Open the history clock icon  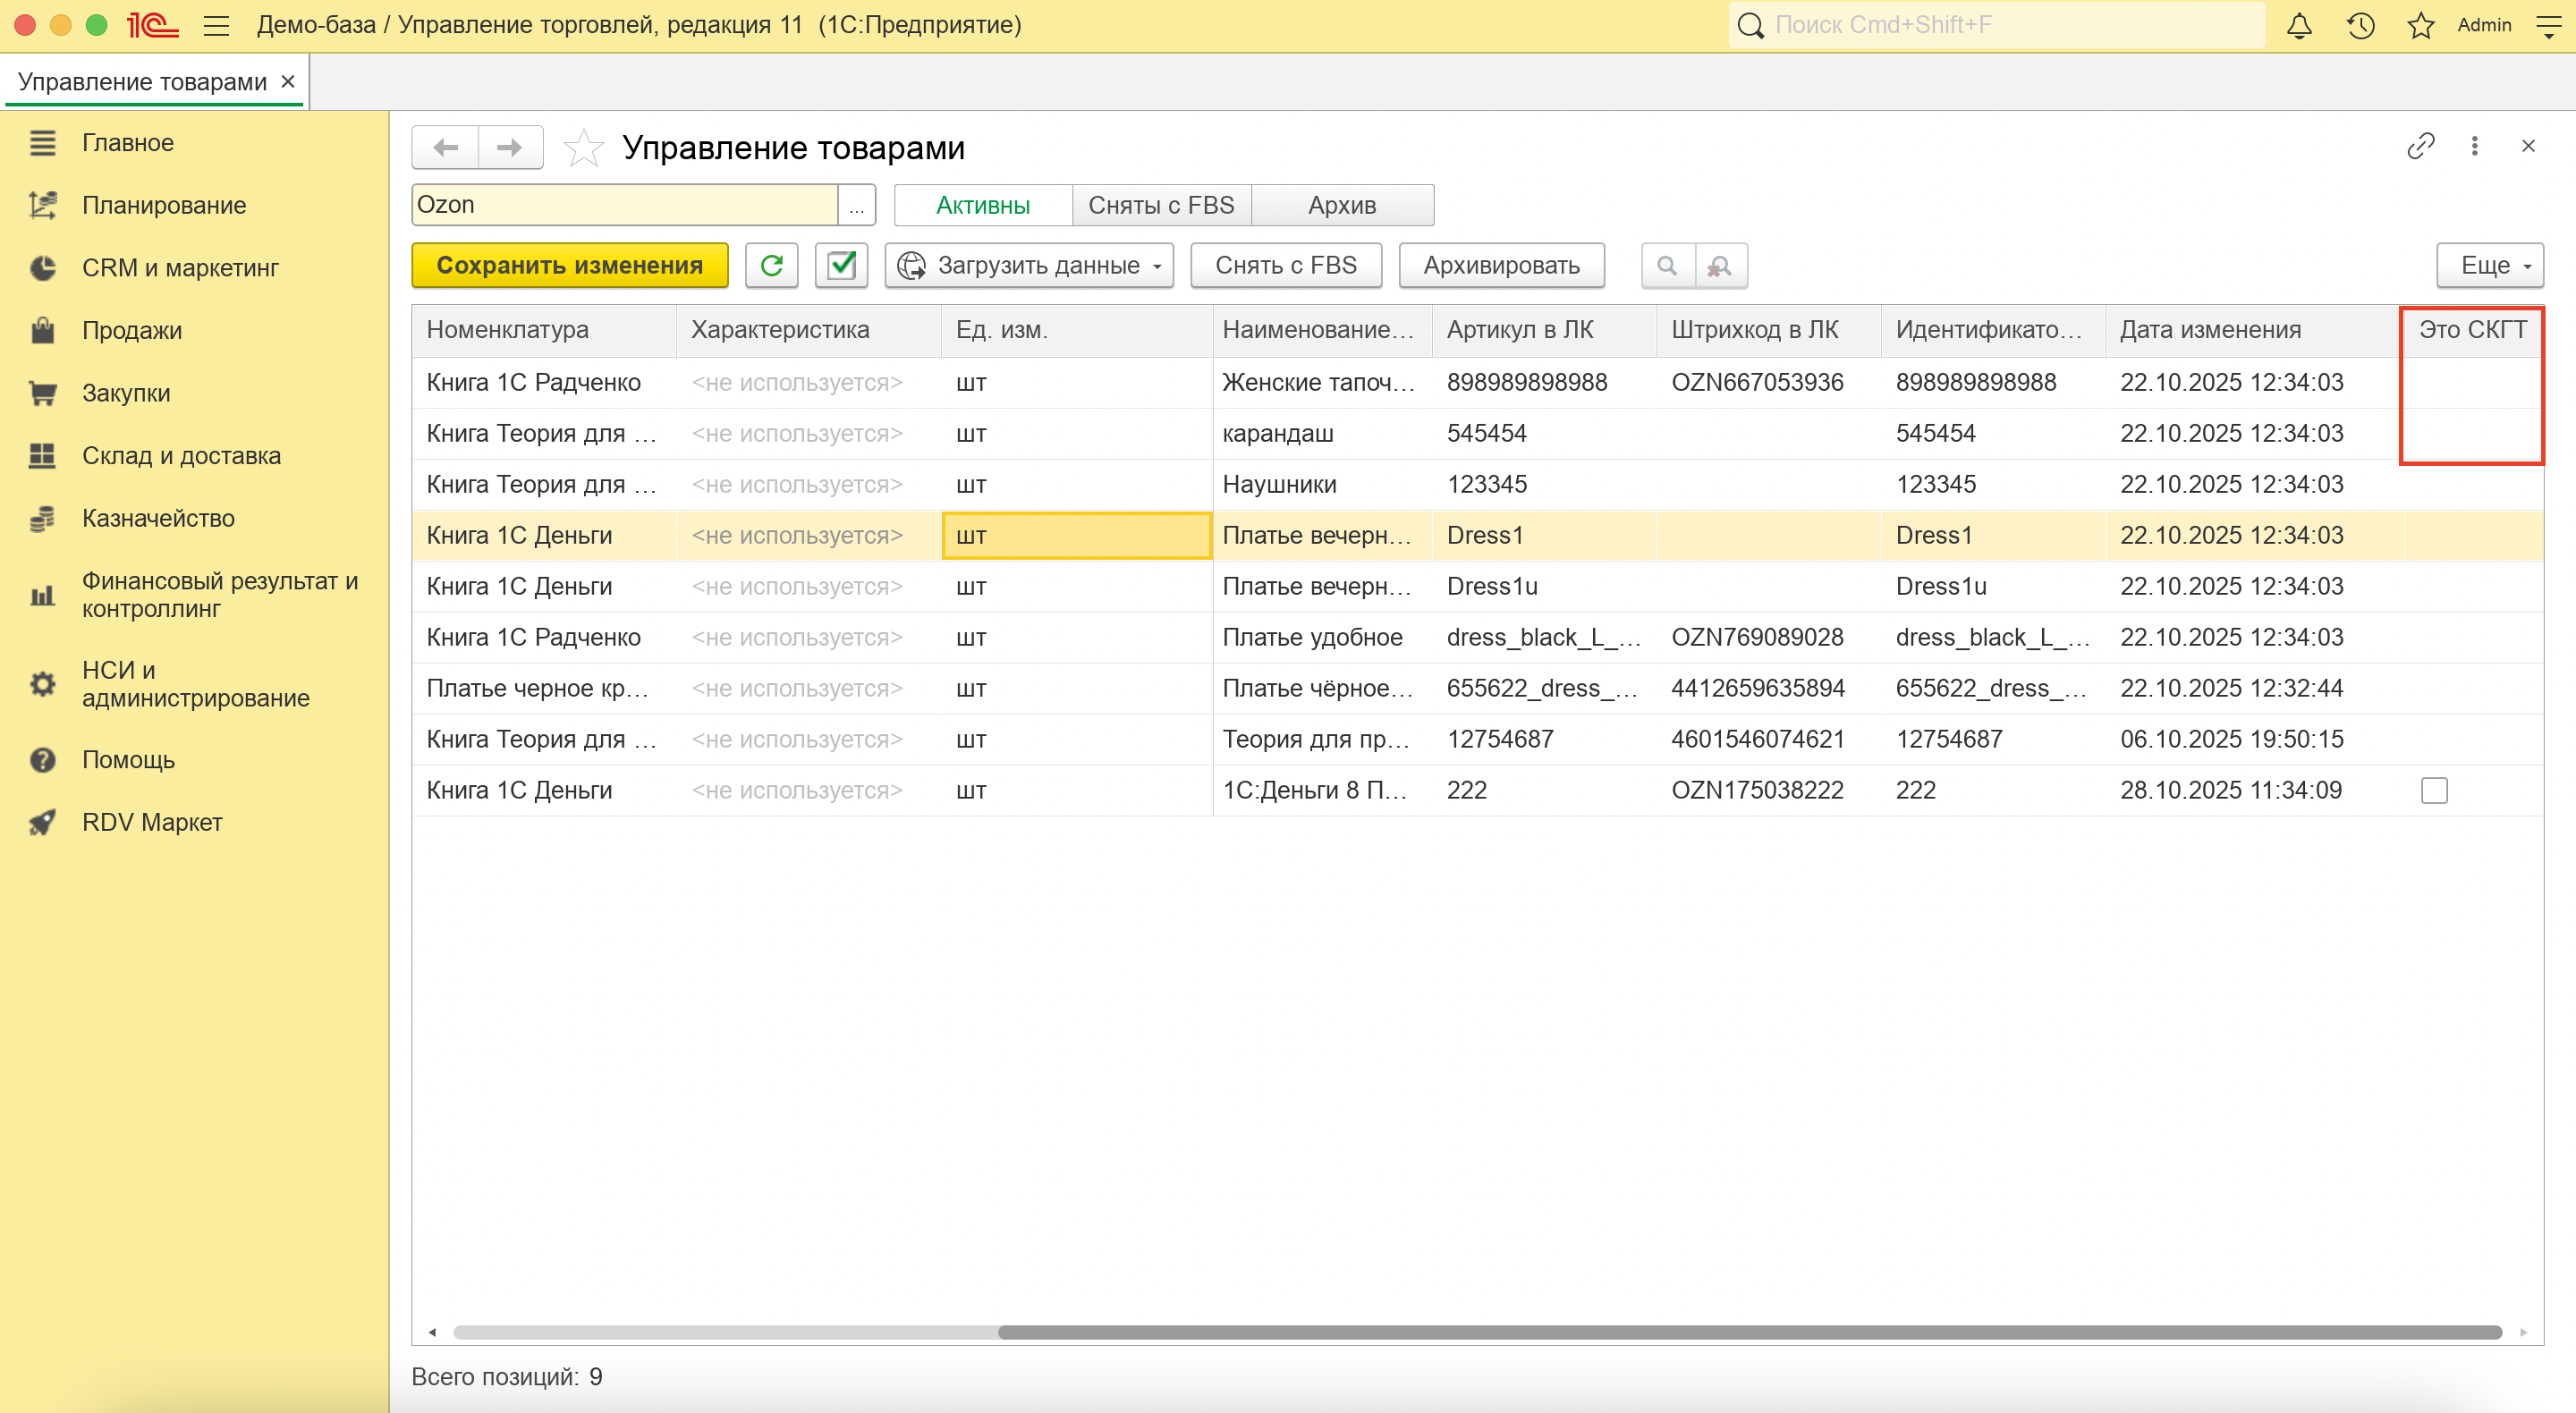click(2360, 25)
